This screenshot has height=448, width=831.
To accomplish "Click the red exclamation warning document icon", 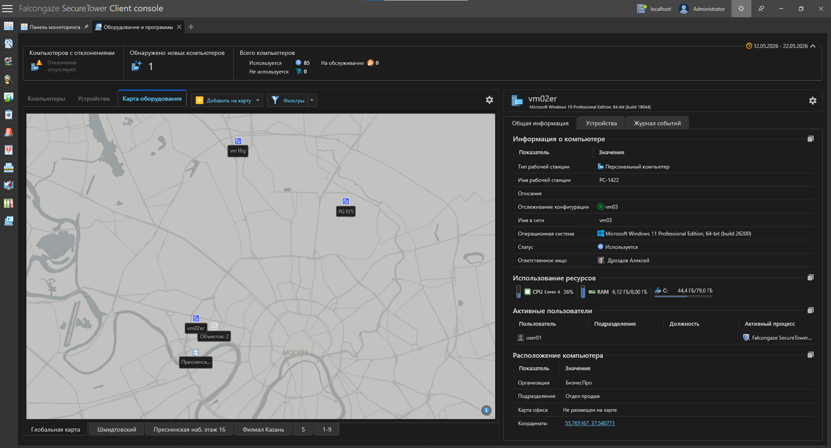I will (x=9, y=150).
